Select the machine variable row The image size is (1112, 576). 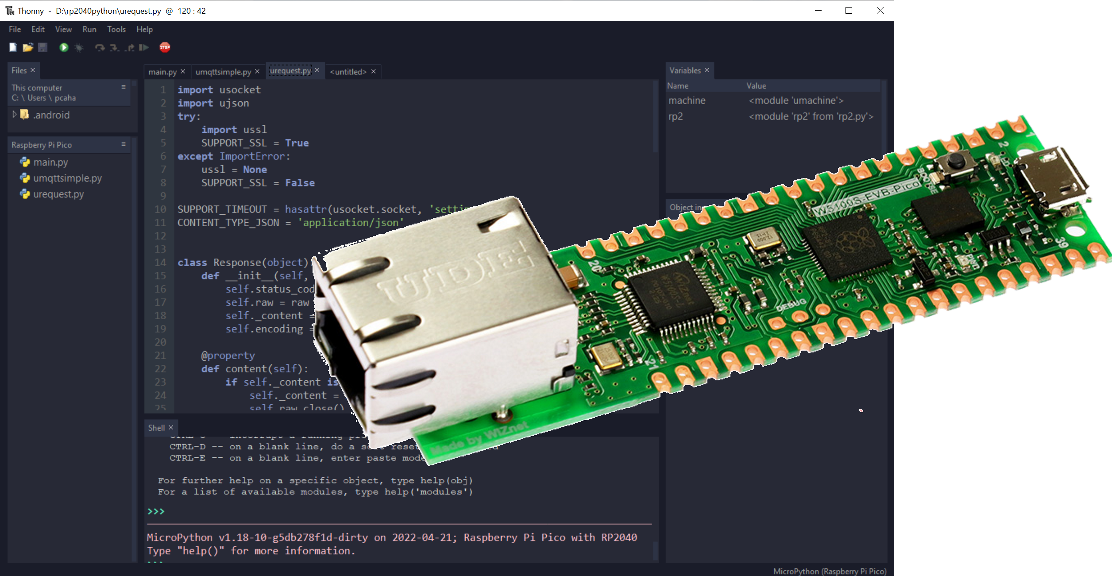tap(772, 101)
